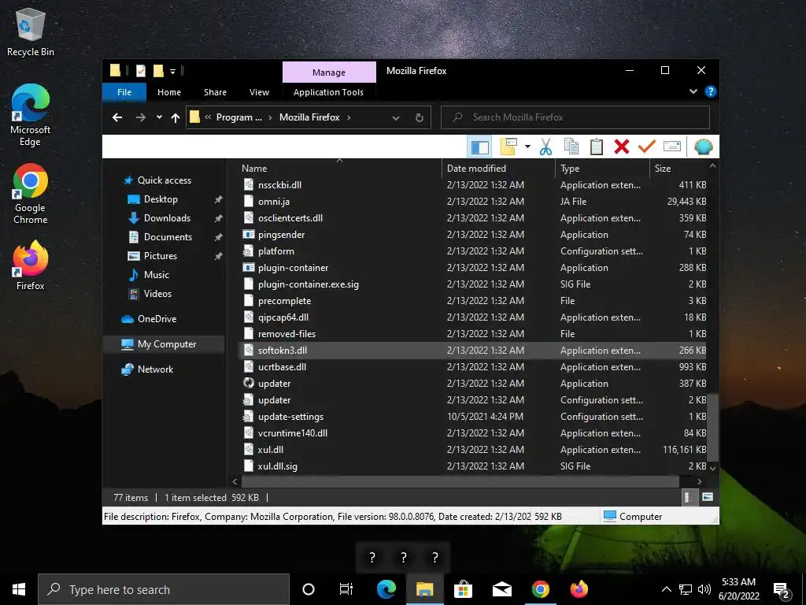Refresh the Mozilla Firefox folder
This screenshot has height=605, width=806.
(x=420, y=118)
